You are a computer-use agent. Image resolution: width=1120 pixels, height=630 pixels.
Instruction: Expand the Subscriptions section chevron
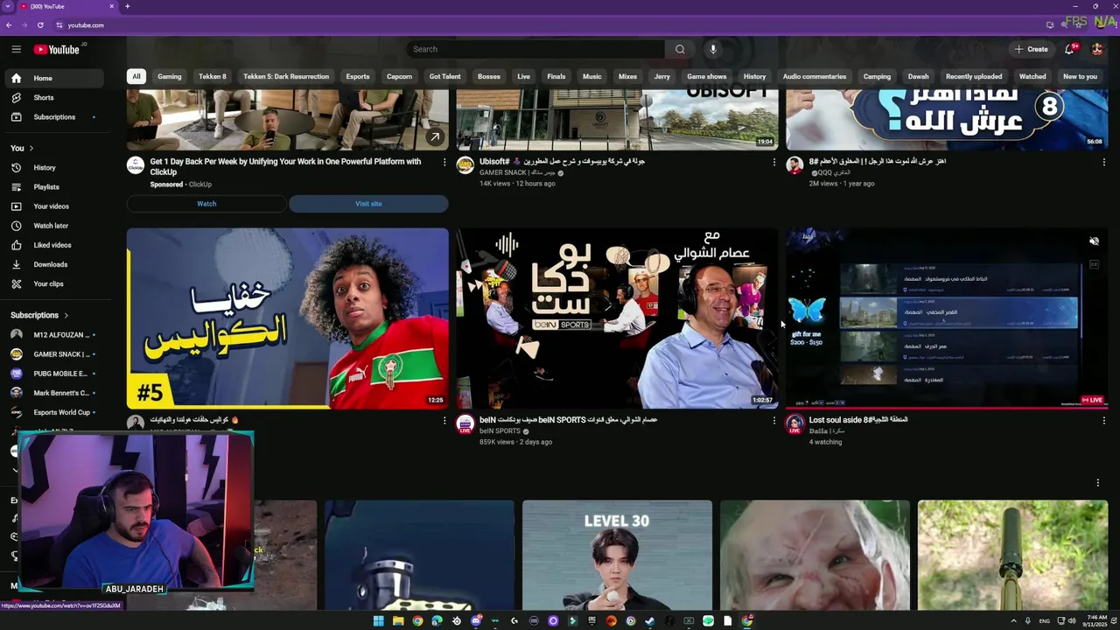(66, 315)
